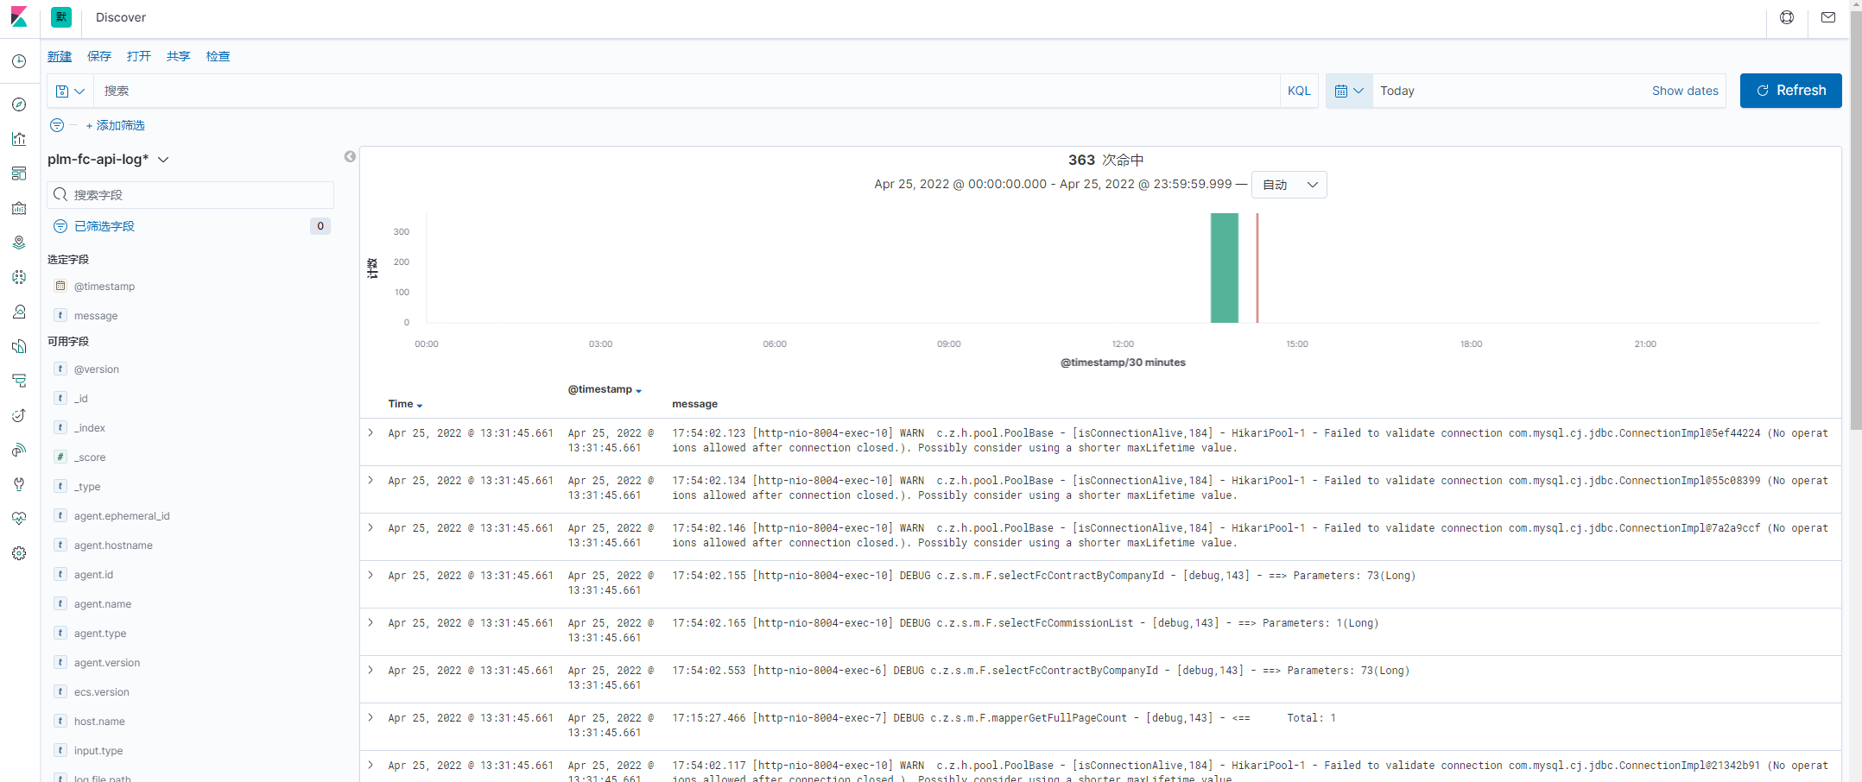Open index pattern plm-fc-api-log* dropdown
Screen dimensions: 1862x782
pos(108,159)
